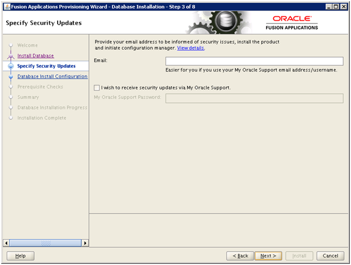351x265 pixels.
Task: Click the disabled Install button
Action: pos(299,256)
